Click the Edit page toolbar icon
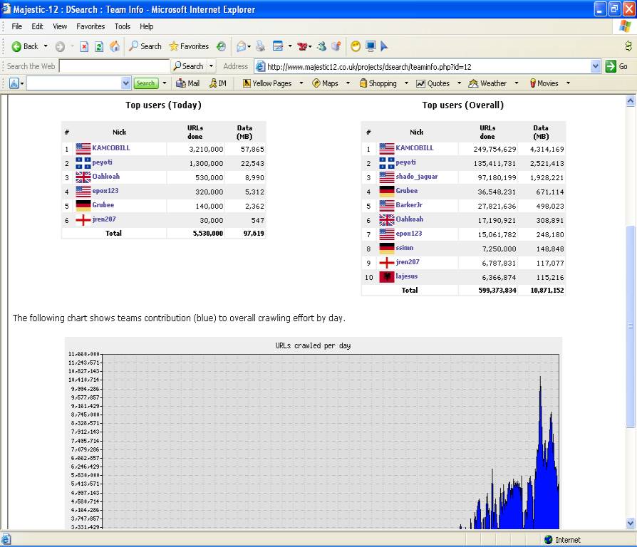This screenshot has height=547, width=637. [x=278, y=46]
